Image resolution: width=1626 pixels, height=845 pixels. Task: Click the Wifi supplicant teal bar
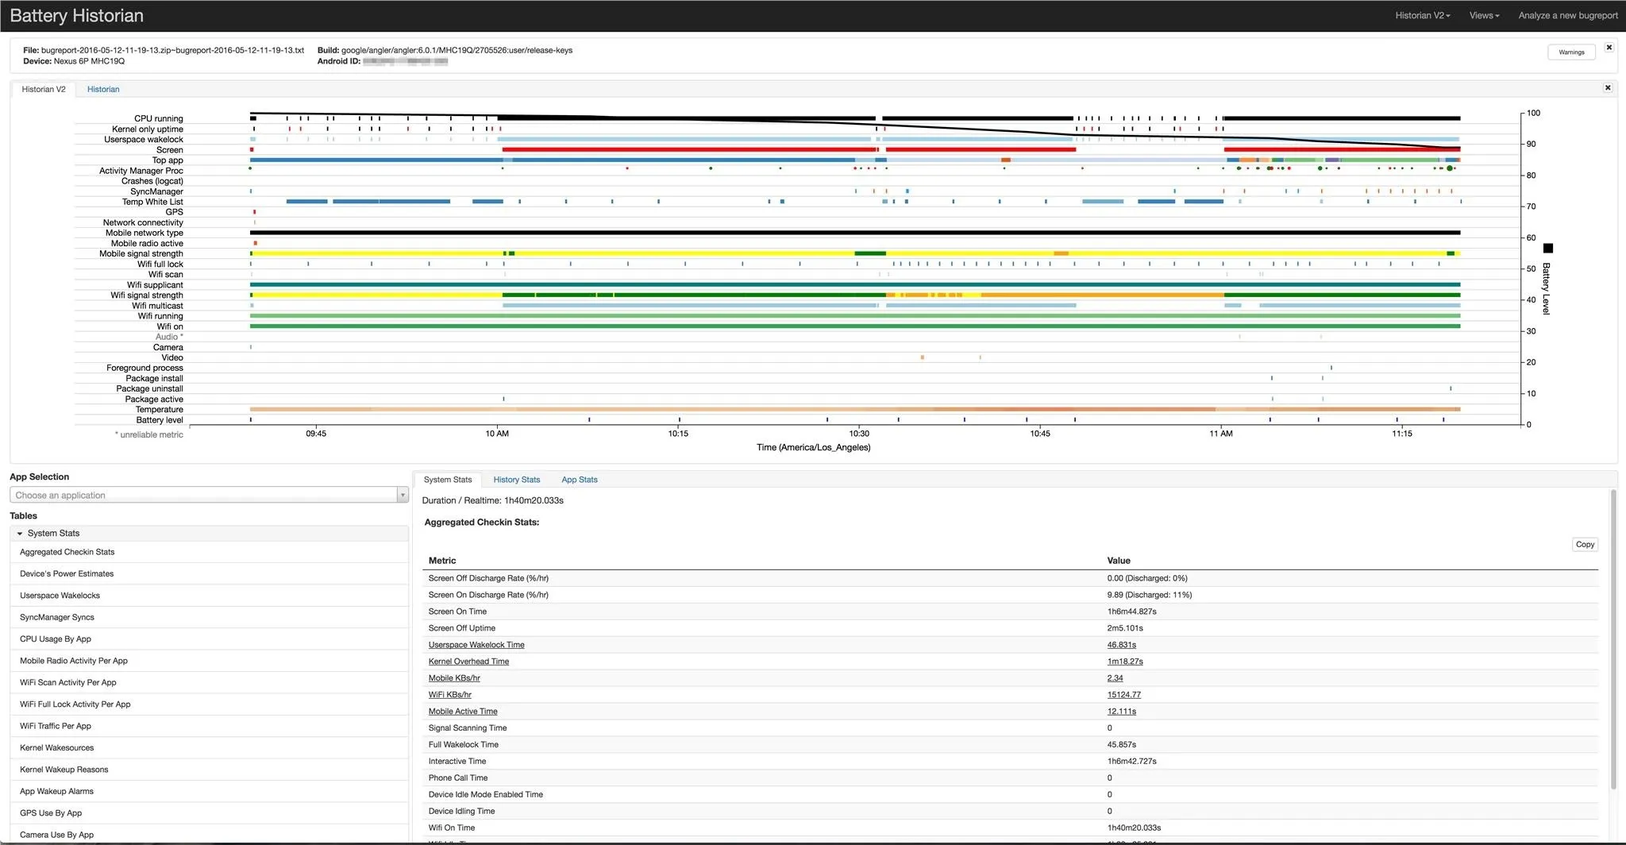(855, 284)
